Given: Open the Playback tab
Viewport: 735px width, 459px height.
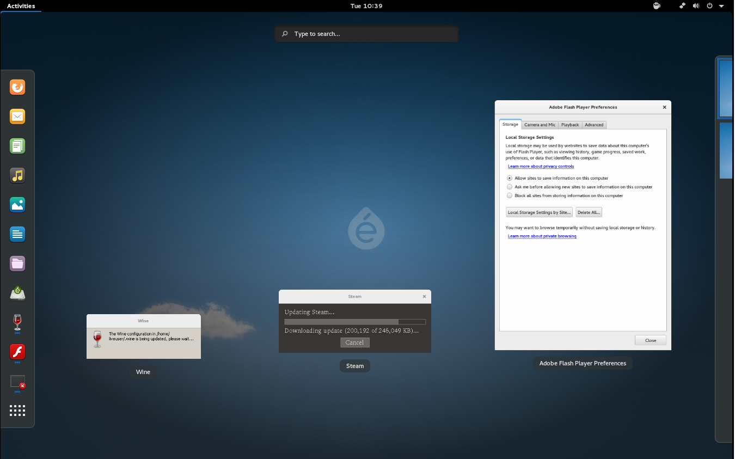Looking at the screenshot, I should [570, 125].
